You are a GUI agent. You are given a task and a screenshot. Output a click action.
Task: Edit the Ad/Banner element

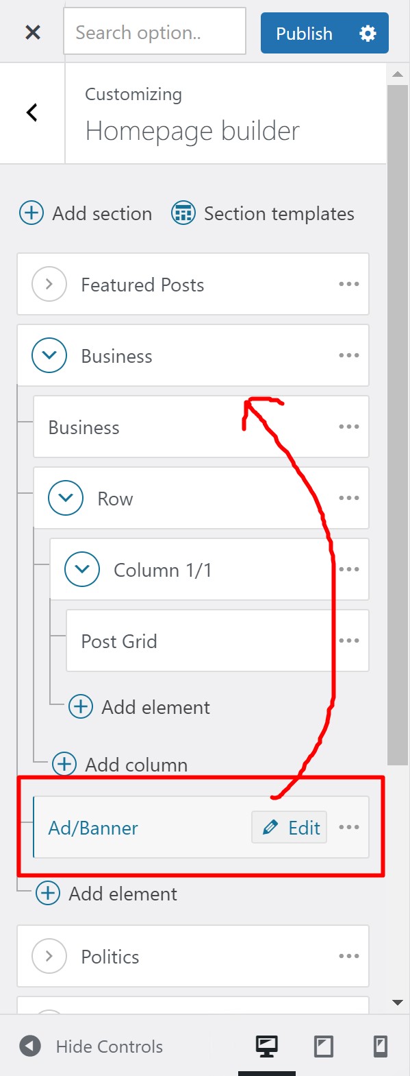pyautogui.click(x=290, y=827)
